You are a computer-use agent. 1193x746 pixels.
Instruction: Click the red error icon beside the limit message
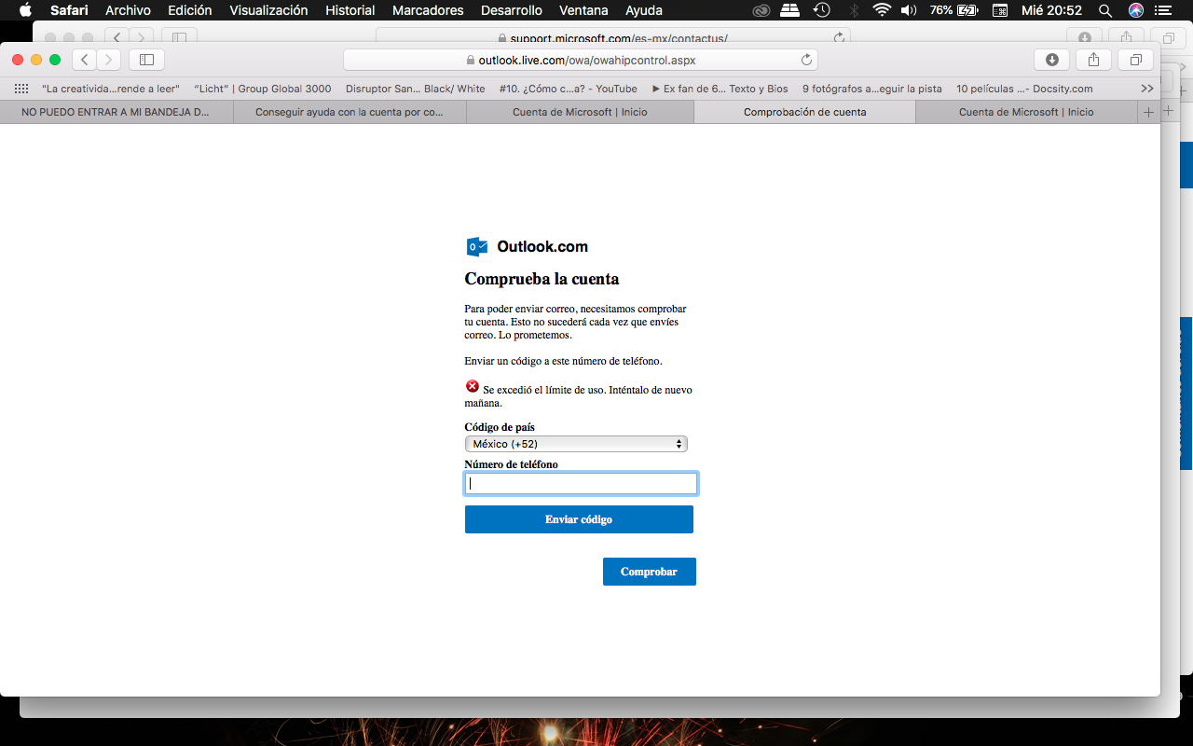point(472,386)
